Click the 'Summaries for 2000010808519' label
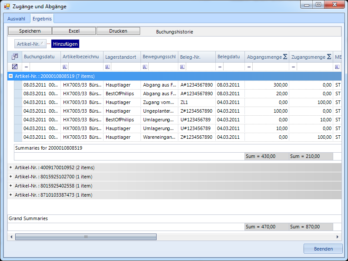The height and width of the screenshot is (261, 348). [49, 148]
